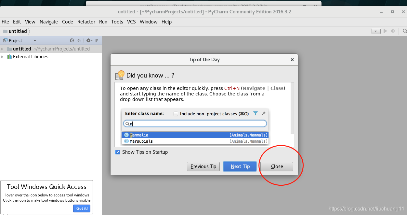407x215 pixels.
Task: Click the untitled breadcrumb in navigation bar
Action: coord(18,31)
